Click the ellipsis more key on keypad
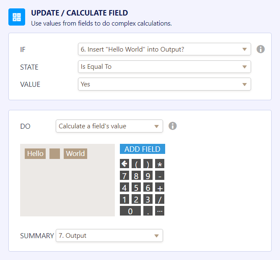 160,211
